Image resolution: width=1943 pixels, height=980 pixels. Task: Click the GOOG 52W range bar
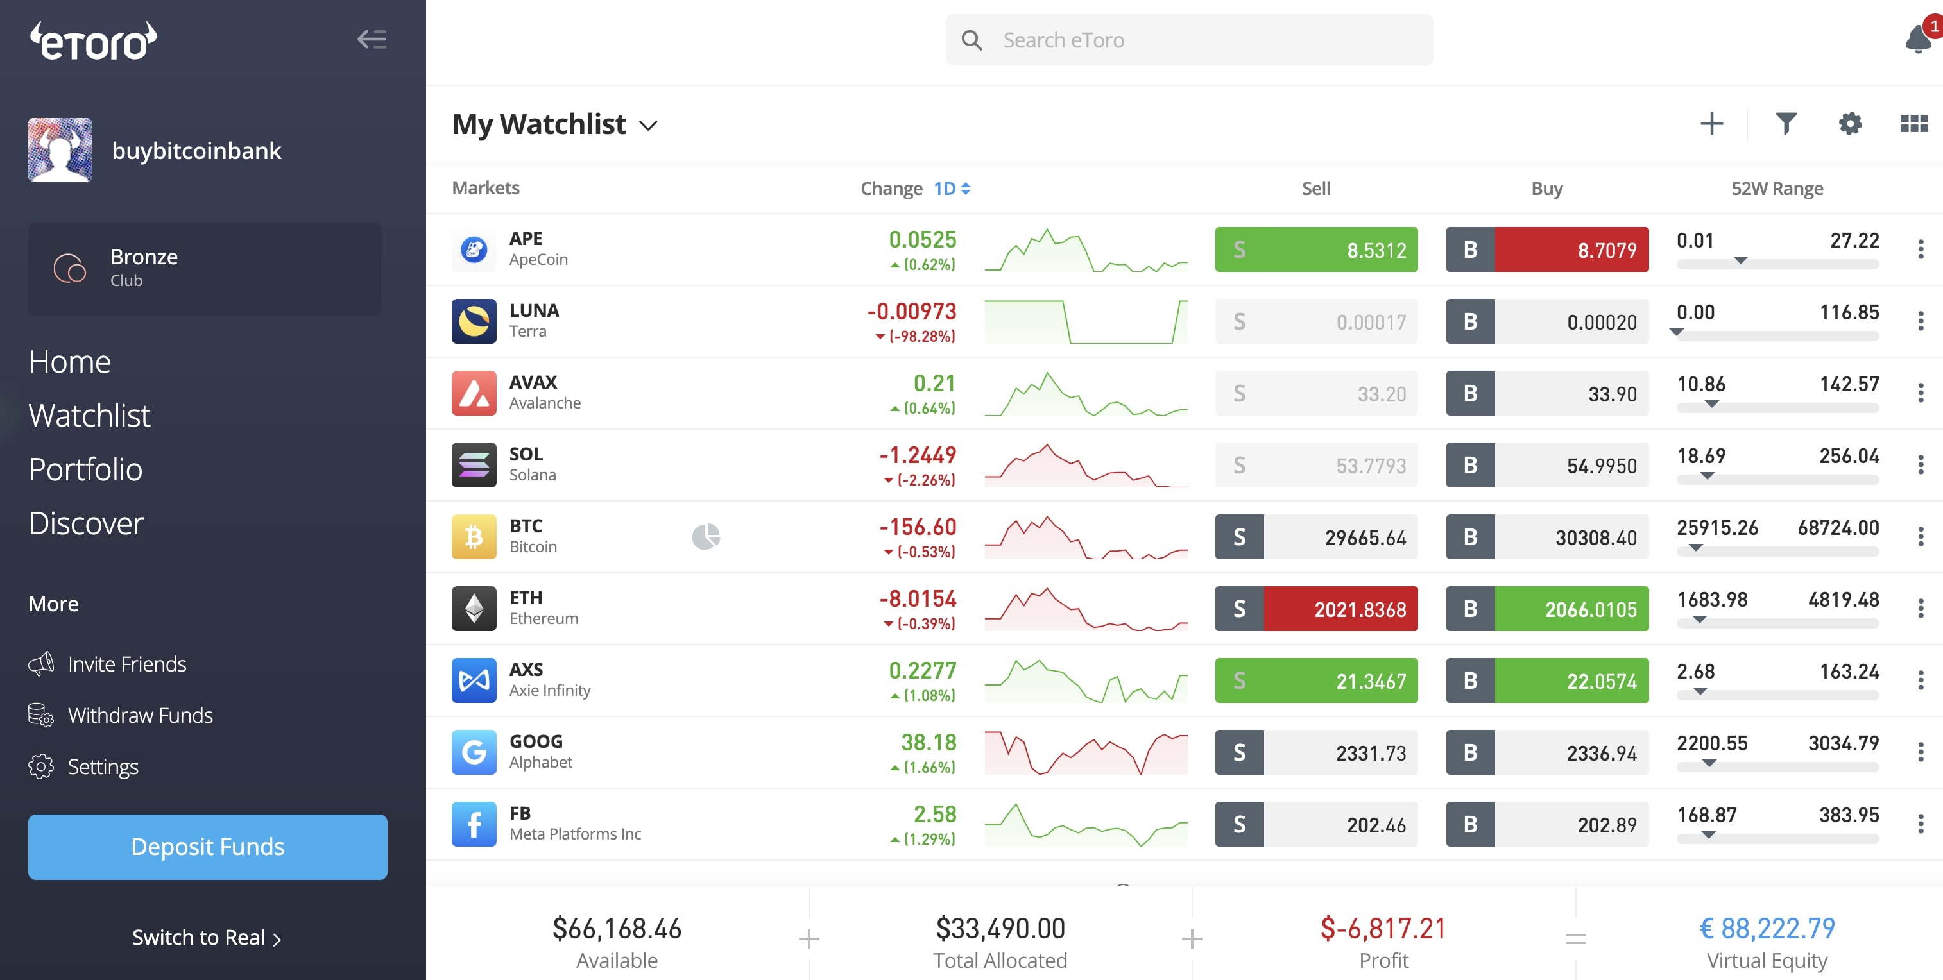pyautogui.click(x=1777, y=766)
